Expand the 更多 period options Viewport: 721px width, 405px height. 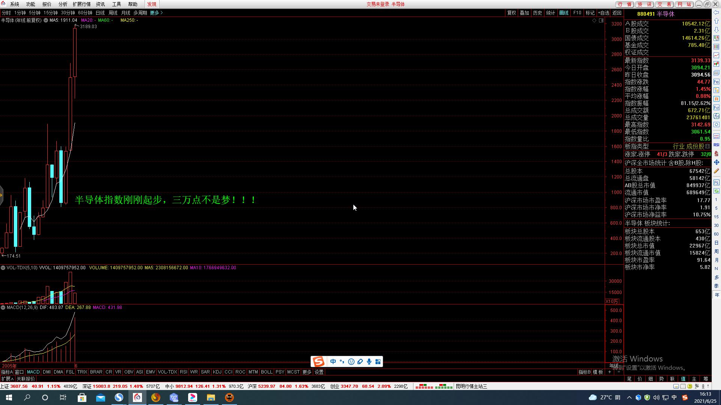pyautogui.click(x=156, y=13)
